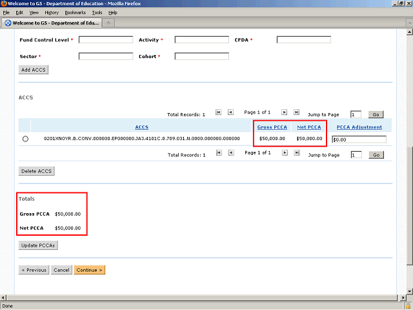Image resolution: width=413 pixels, height=310 pixels.
Task: Click the Update PCCAs button
Action: (x=38, y=245)
